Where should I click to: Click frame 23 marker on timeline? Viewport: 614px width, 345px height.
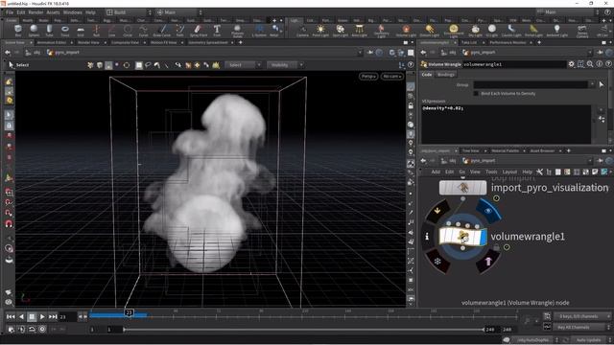[129, 312]
